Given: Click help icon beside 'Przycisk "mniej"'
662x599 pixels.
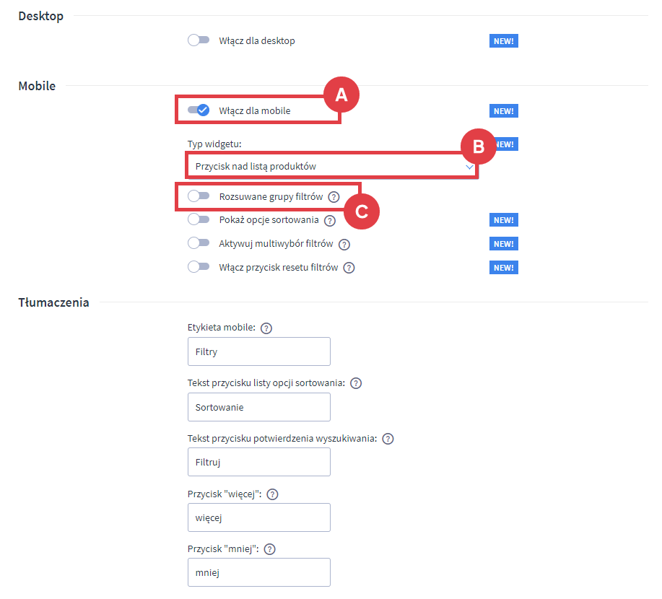Looking at the screenshot, I should pyautogui.click(x=269, y=549).
